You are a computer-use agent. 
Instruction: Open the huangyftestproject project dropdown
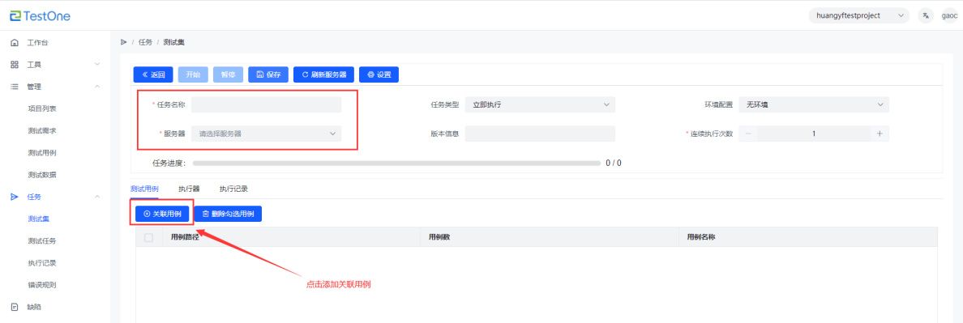point(858,16)
